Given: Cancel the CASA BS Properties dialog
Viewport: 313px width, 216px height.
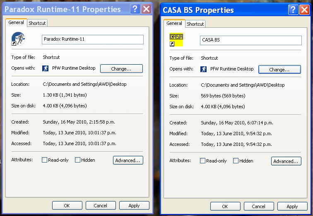Looking at the screenshot, I should (259, 206).
